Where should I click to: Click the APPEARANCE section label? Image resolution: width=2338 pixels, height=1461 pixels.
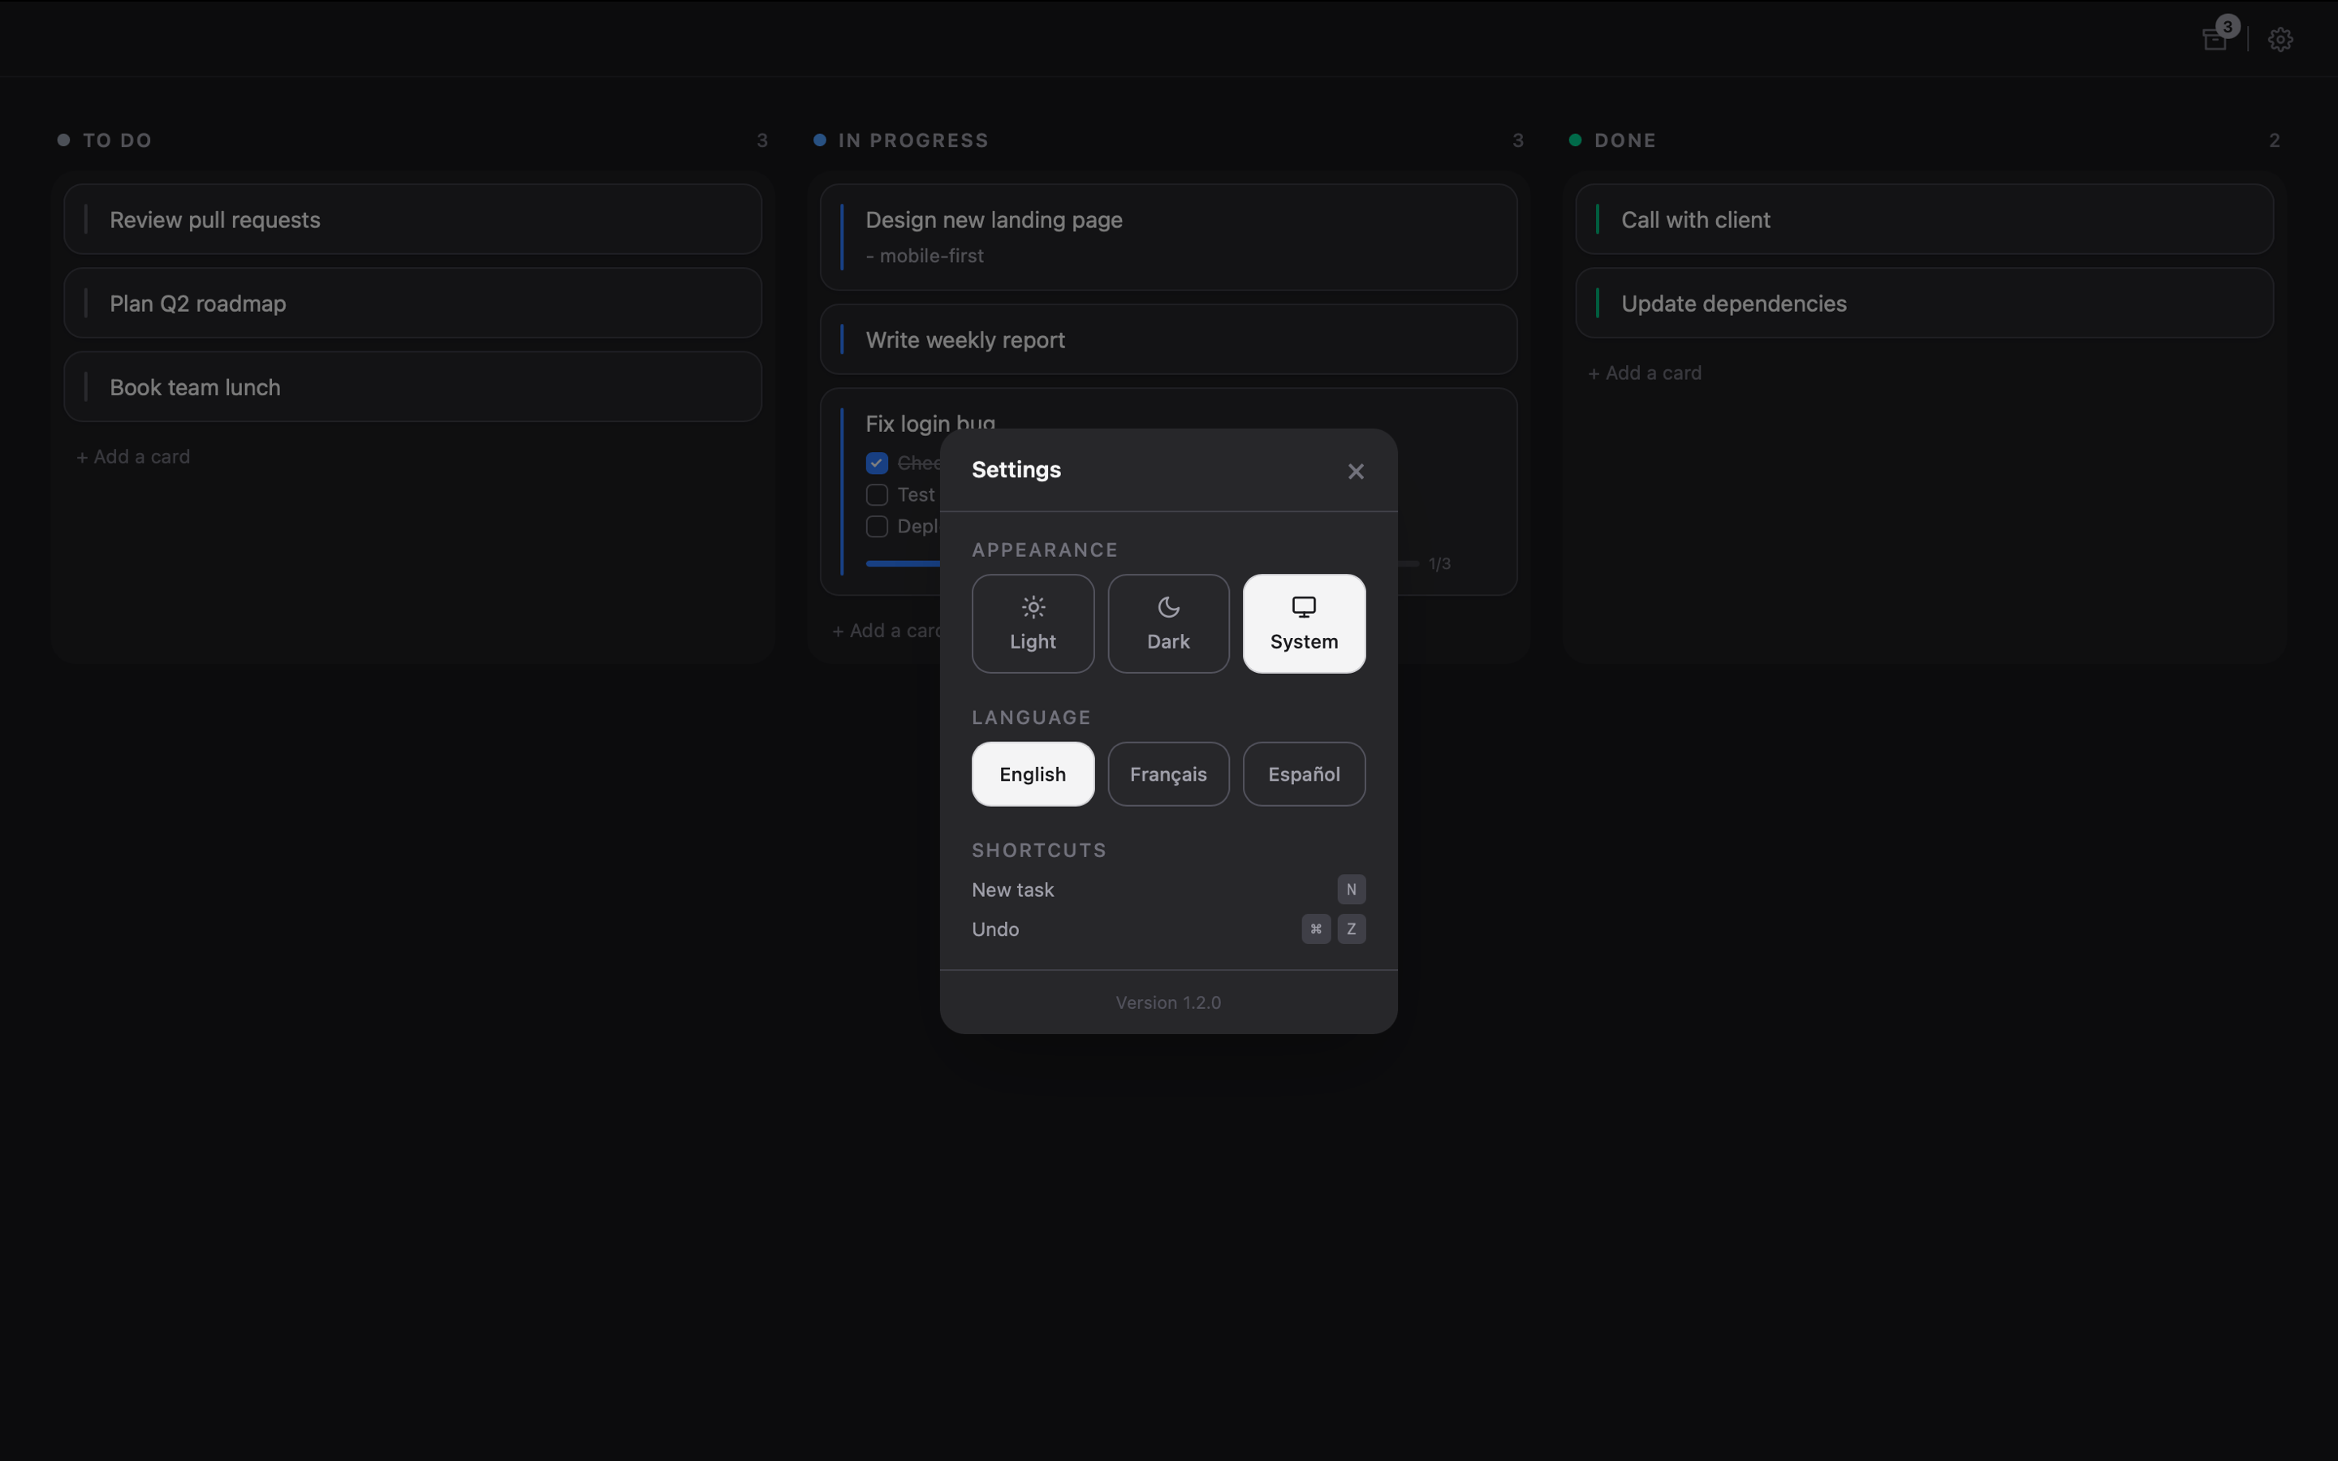1044,549
